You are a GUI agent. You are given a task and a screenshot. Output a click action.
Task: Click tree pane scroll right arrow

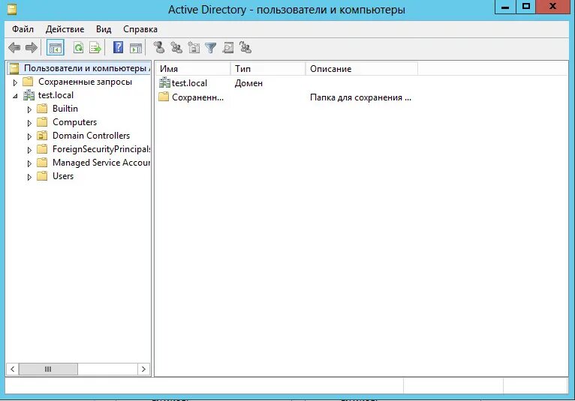click(143, 369)
